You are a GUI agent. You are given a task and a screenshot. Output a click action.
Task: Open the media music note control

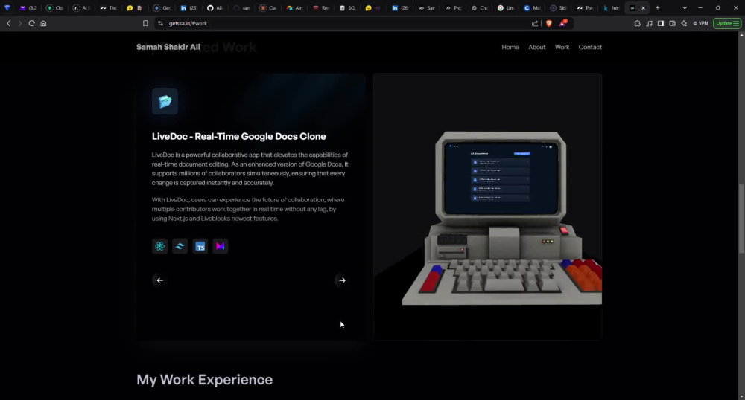pos(649,23)
